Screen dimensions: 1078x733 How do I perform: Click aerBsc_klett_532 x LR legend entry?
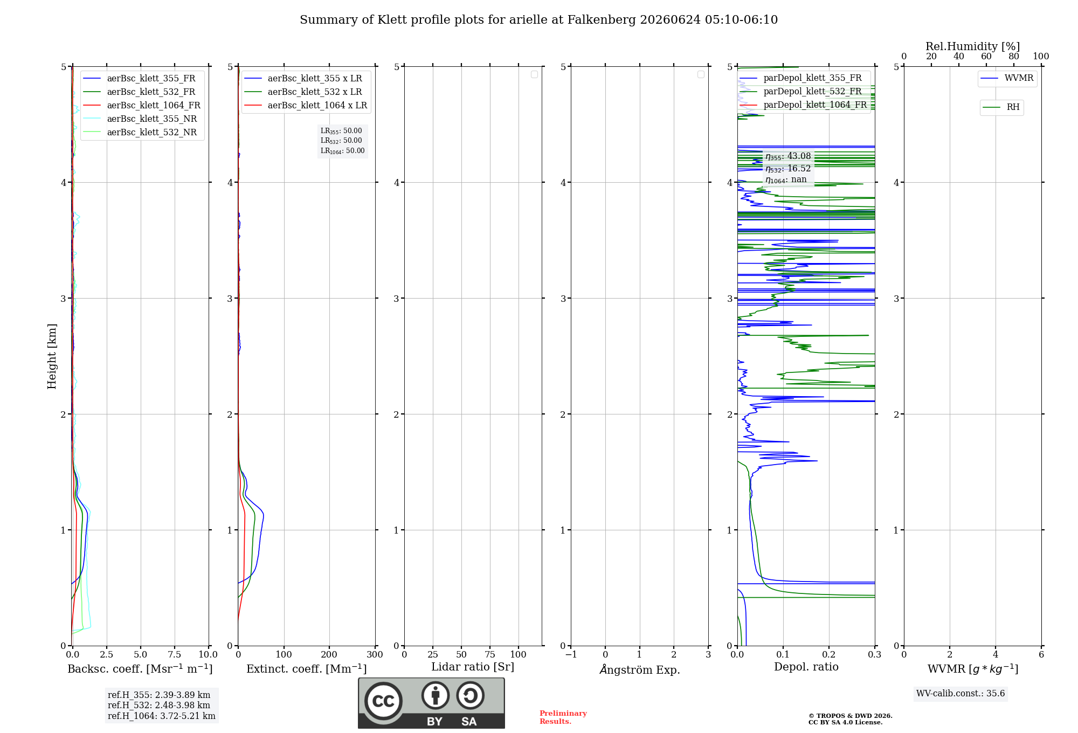click(303, 92)
